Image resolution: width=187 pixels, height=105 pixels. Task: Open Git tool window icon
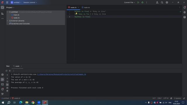[2, 94]
